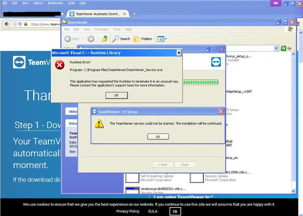The image size is (303, 216).
Task: Click the disabled Back button in installer
Action: pos(163,165)
